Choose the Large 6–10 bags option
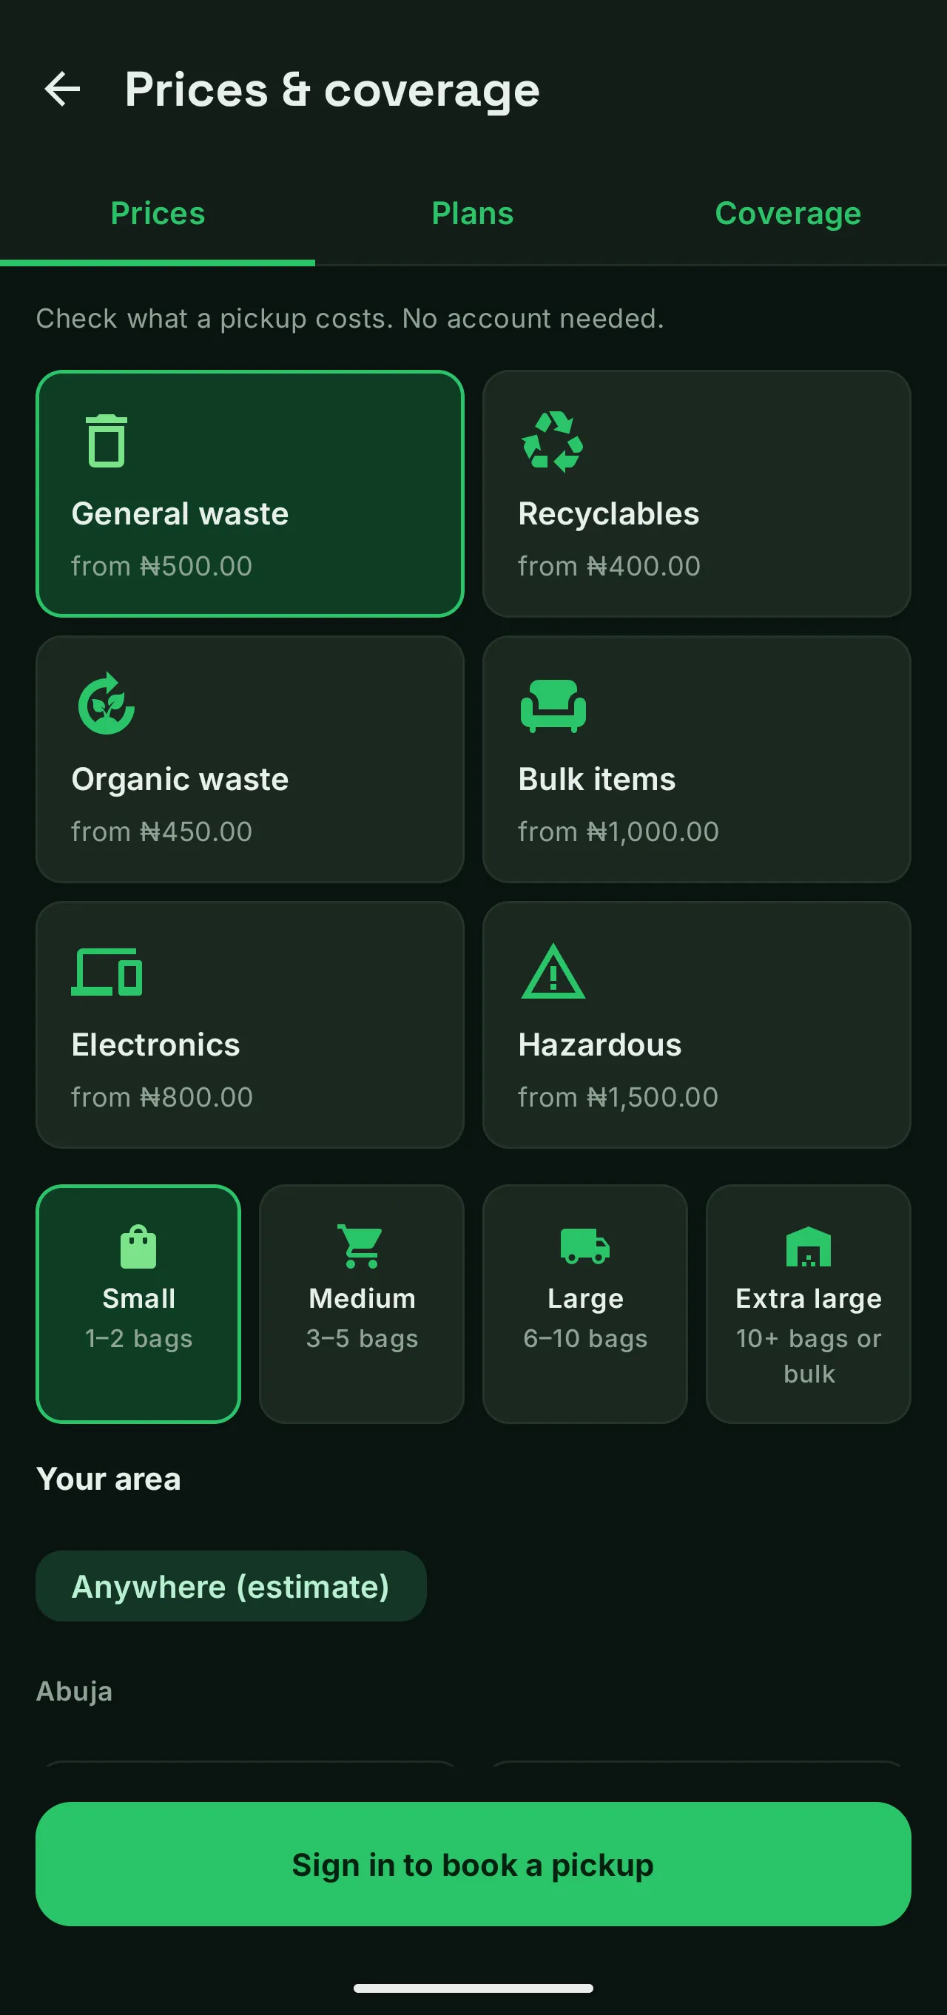The height and width of the screenshot is (2015, 947). click(x=584, y=1304)
